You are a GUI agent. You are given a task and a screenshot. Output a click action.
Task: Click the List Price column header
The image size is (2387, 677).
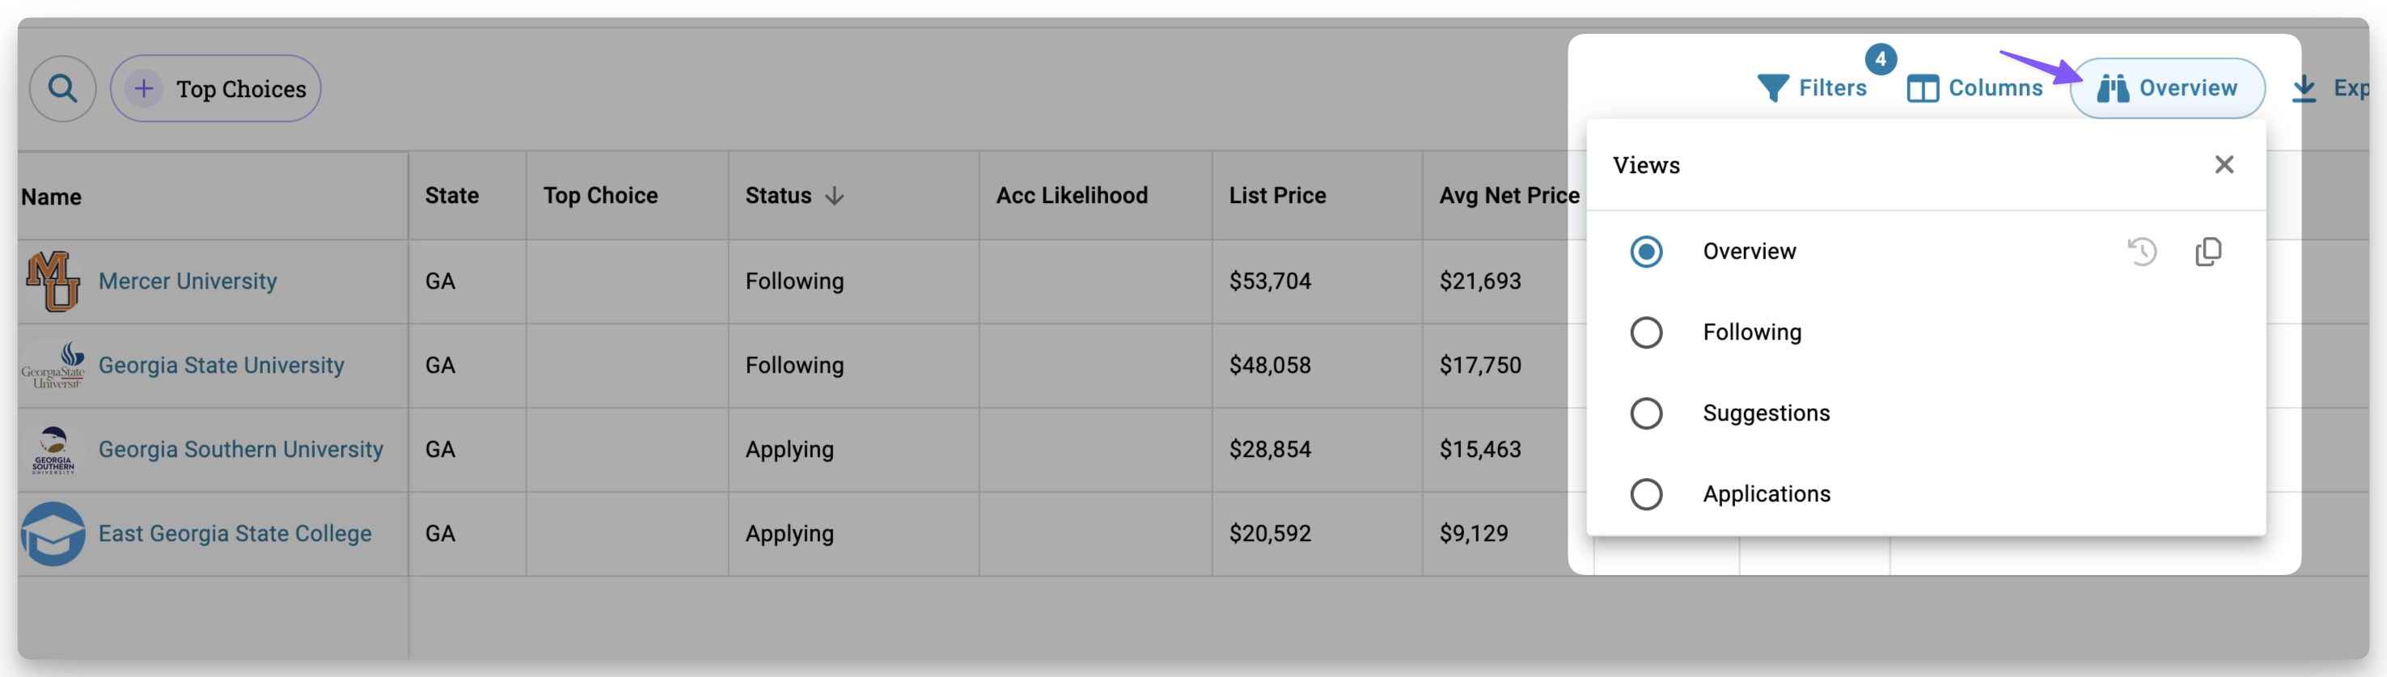pos(1277,197)
